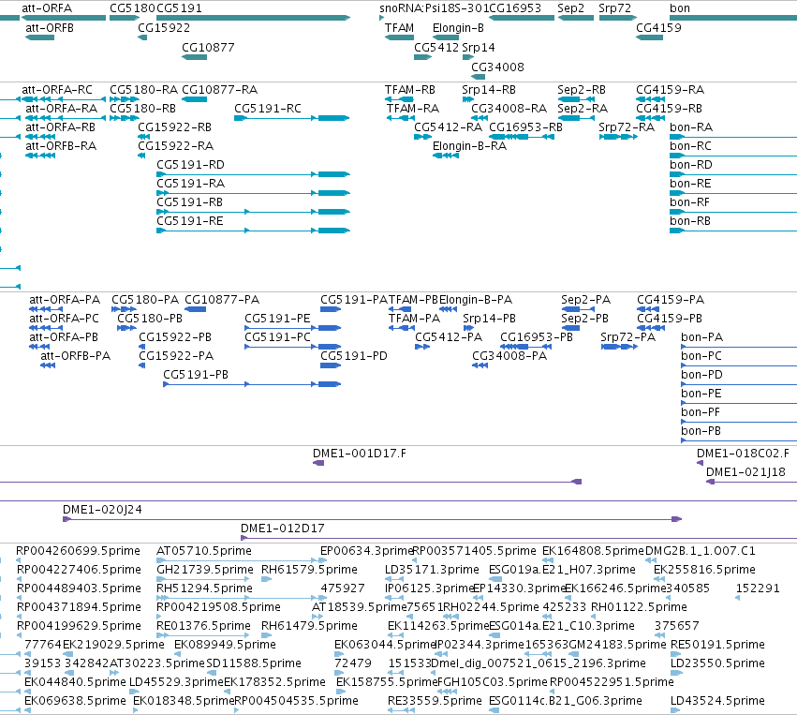Click the CG4159 gene label
797x715 pixels.
pos(658,28)
